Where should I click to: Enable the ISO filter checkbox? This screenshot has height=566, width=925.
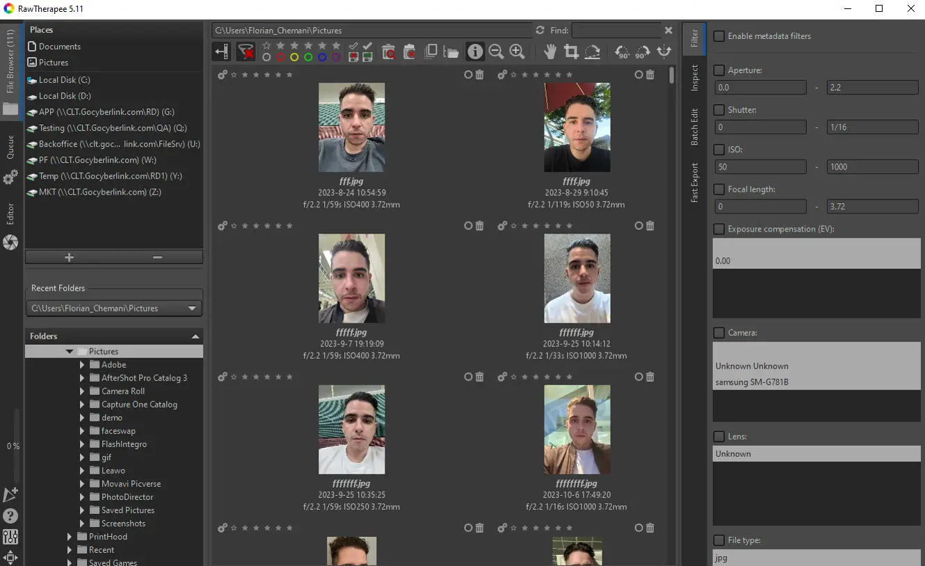(x=719, y=149)
